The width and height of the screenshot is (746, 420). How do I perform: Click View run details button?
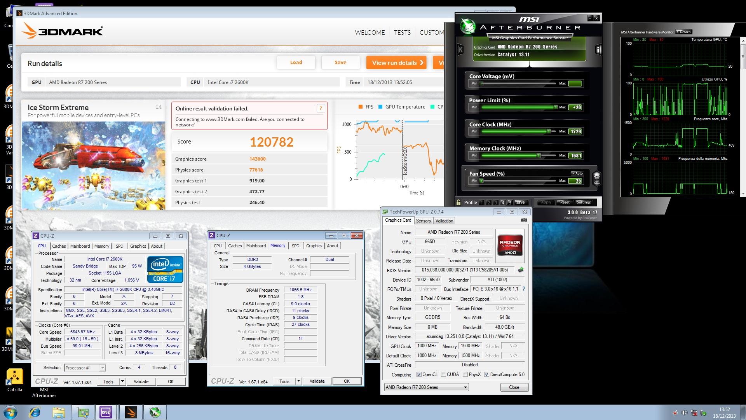pyautogui.click(x=396, y=63)
